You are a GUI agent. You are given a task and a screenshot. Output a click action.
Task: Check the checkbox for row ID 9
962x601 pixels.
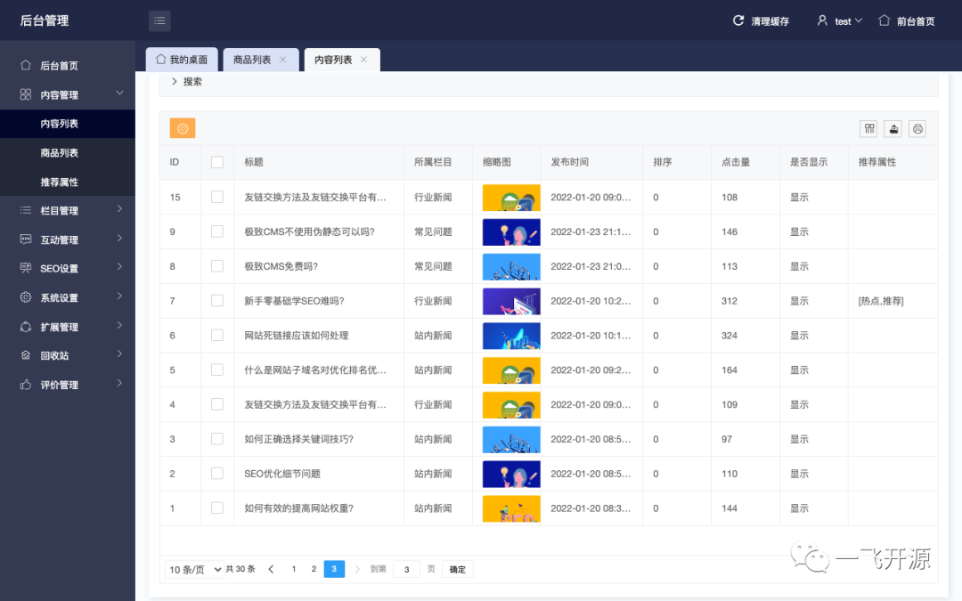(x=217, y=231)
